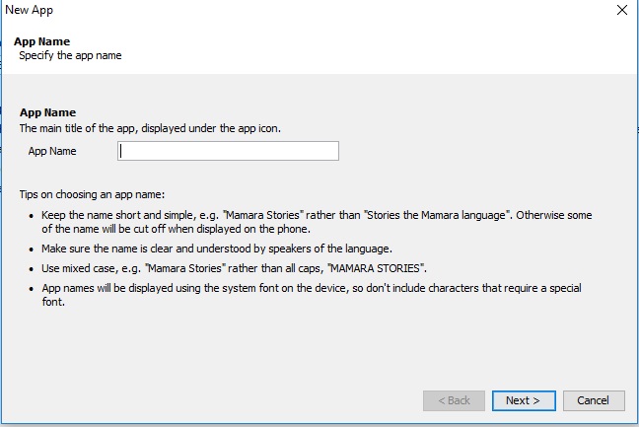Image resolution: width=639 pixels, height=427 pixels.
Task: Click the bold "App Name" header in white banner
Action: (41, 42)
